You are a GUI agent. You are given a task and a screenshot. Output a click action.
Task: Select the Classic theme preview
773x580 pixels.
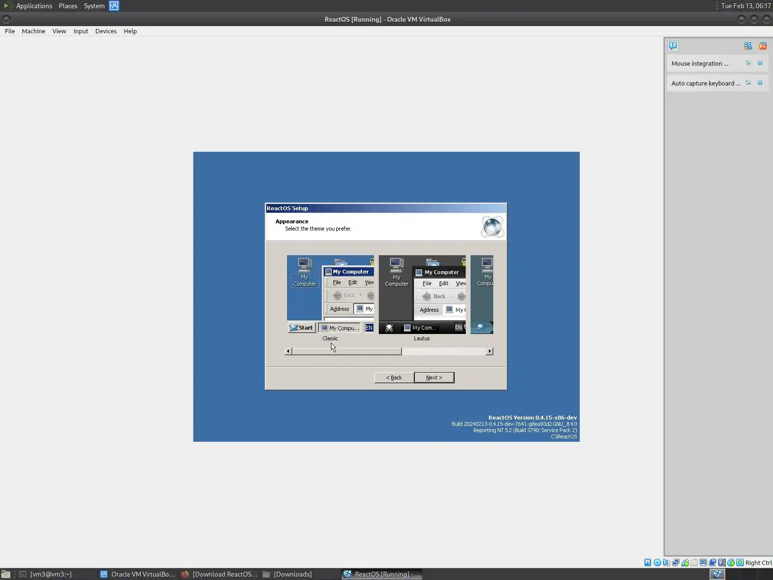[330, 295]
